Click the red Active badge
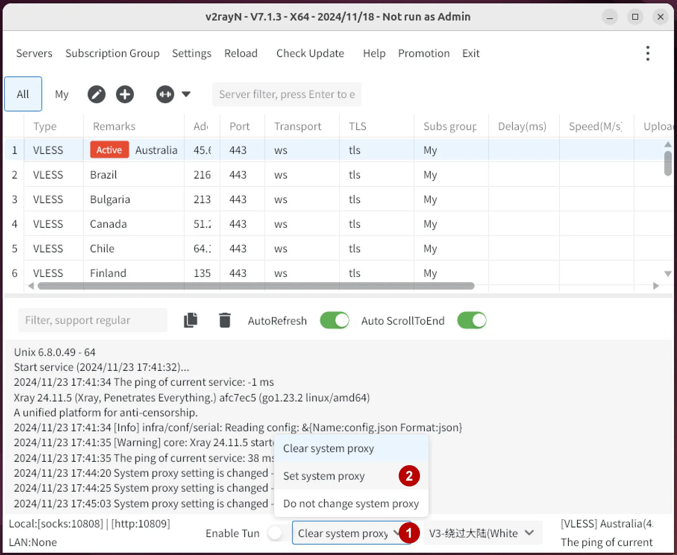Screen dimensions: 677x555 pyautogui.click(x=109, y=150)
